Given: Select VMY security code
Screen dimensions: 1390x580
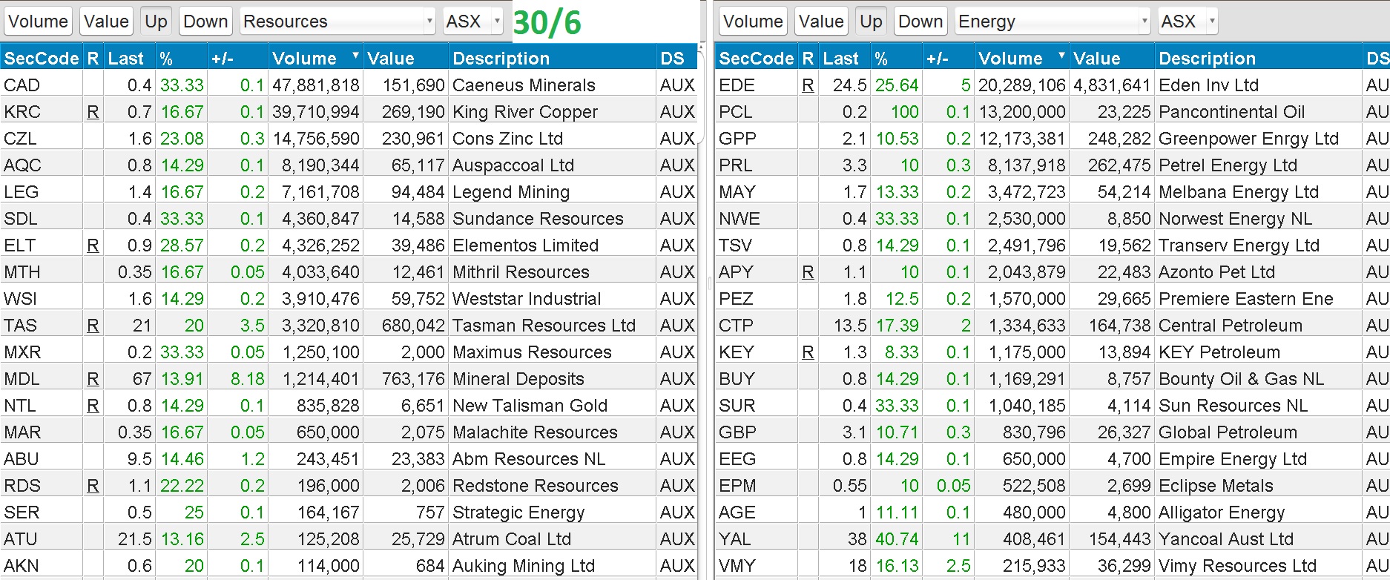Looking at the screenshot, I should [x=737, y=566].
